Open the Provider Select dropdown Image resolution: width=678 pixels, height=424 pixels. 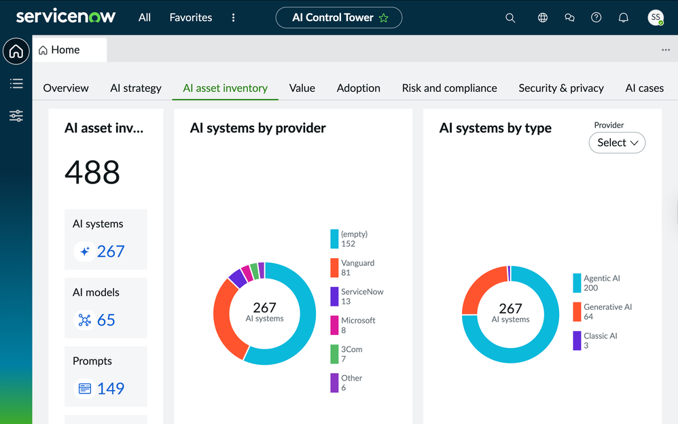coord(616,143)
